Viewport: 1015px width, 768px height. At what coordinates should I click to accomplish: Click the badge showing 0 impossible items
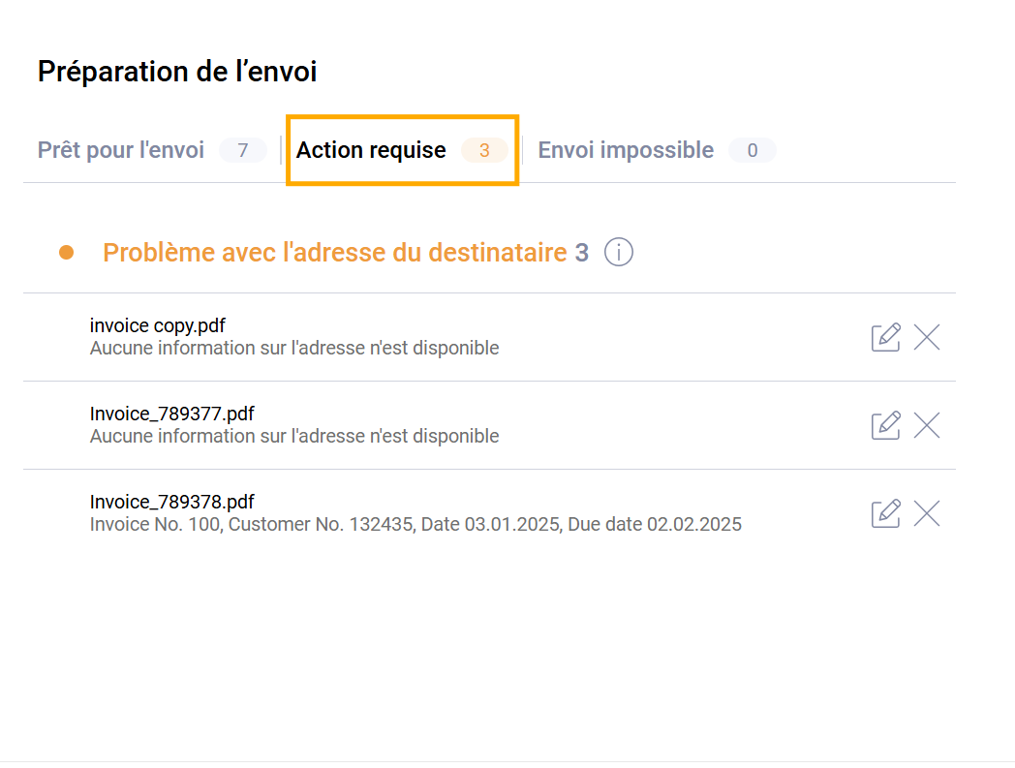tap(753, 150)
